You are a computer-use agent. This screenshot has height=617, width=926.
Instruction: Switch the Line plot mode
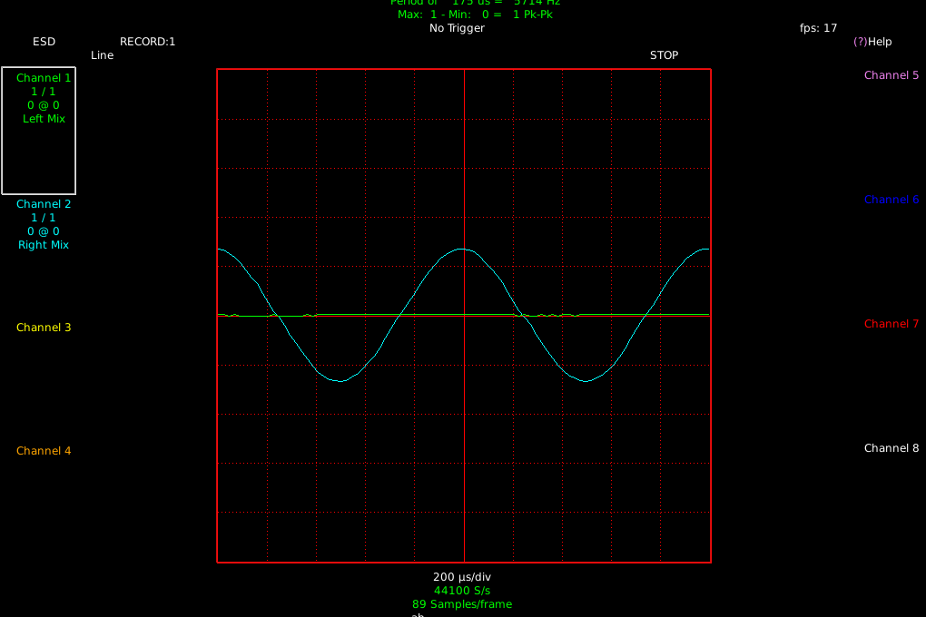tap(103, 55)
